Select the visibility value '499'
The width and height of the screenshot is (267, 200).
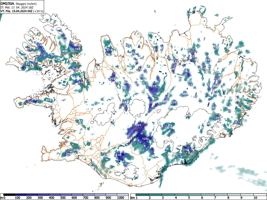[166, 101]
